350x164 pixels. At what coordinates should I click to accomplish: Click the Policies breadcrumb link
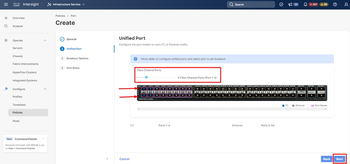pyautogui.click(x=60, y=16)
